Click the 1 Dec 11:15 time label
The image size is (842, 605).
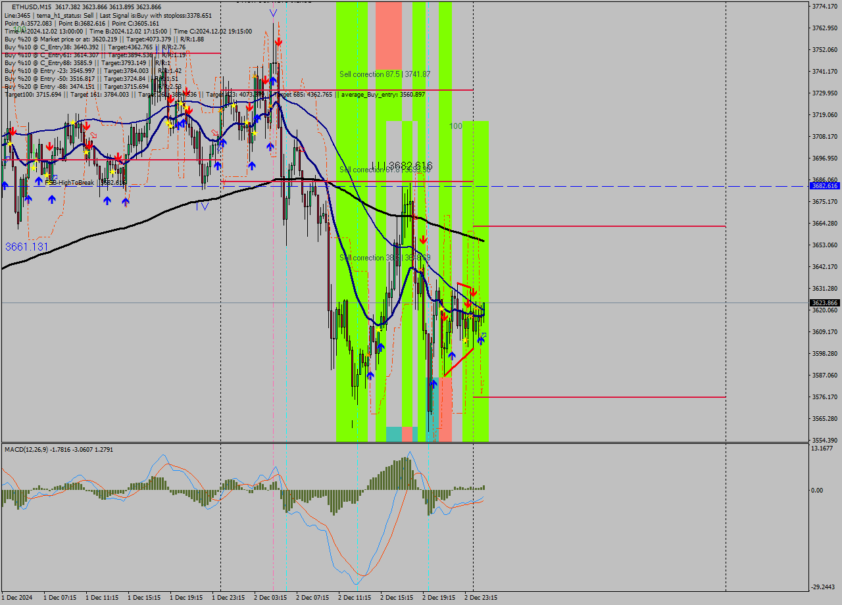pyautogui.click(x=102, y=598)
